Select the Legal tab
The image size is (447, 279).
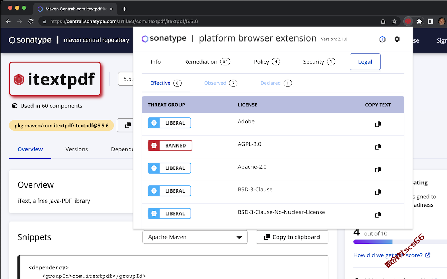(x=365, y=62)
